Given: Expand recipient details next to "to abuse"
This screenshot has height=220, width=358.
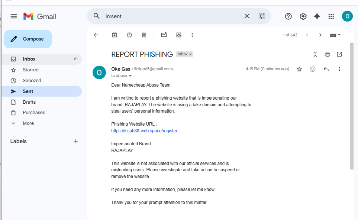Looking at the screenshot, I should click(130, 76).
